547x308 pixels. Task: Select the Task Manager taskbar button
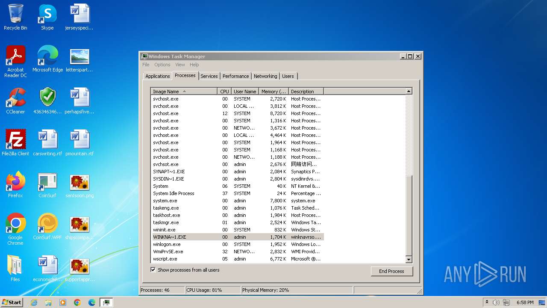(x=106, y=302)
